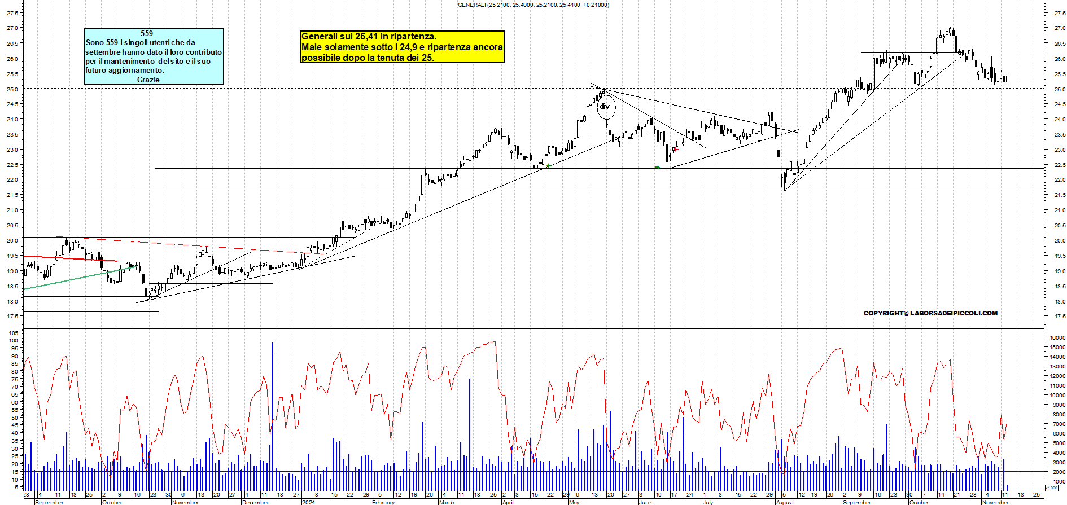Click the small red arrow marker in June
The width and height of the screenshot is (1067, 505).
(676, 150)
